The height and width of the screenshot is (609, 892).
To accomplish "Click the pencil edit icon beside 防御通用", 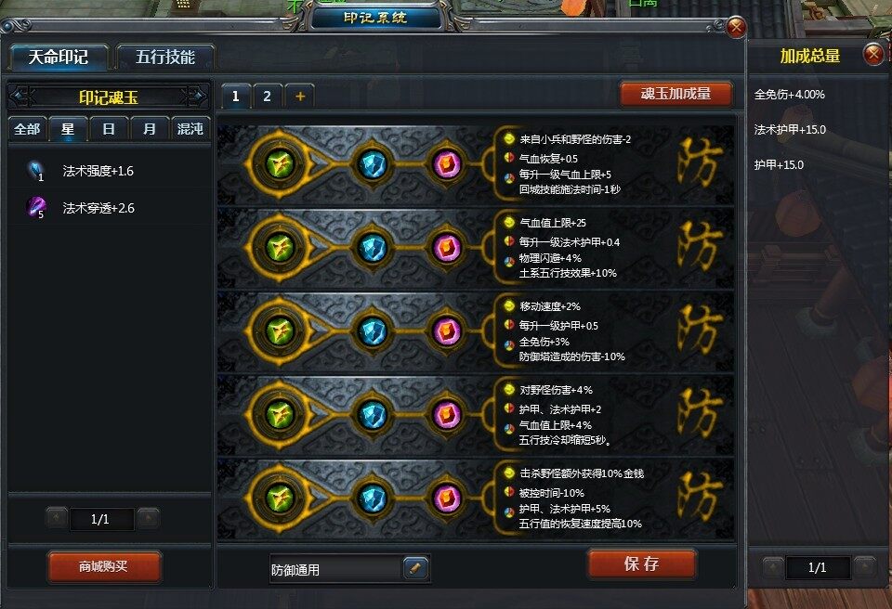I will [415, 568].
